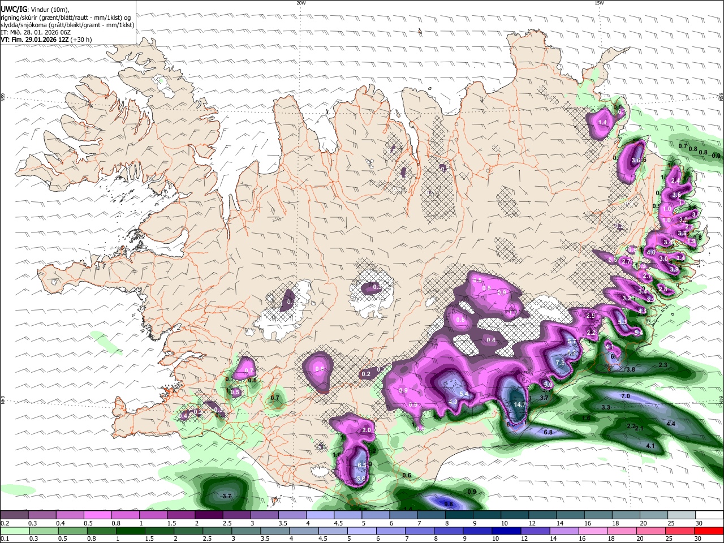Click the bright red rain swatch after 30
Viewport: 724px width, 543px height.
(709, 531)
